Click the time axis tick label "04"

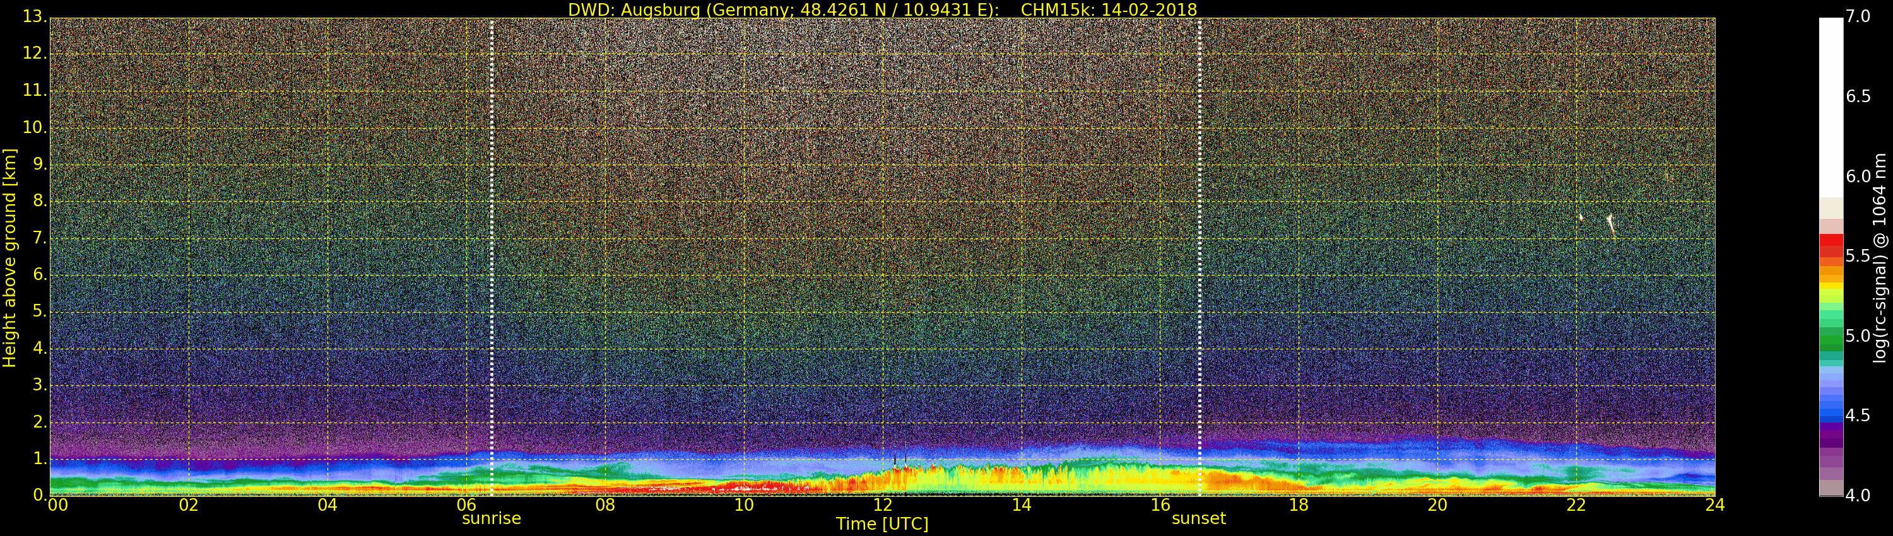coord(327,505)
